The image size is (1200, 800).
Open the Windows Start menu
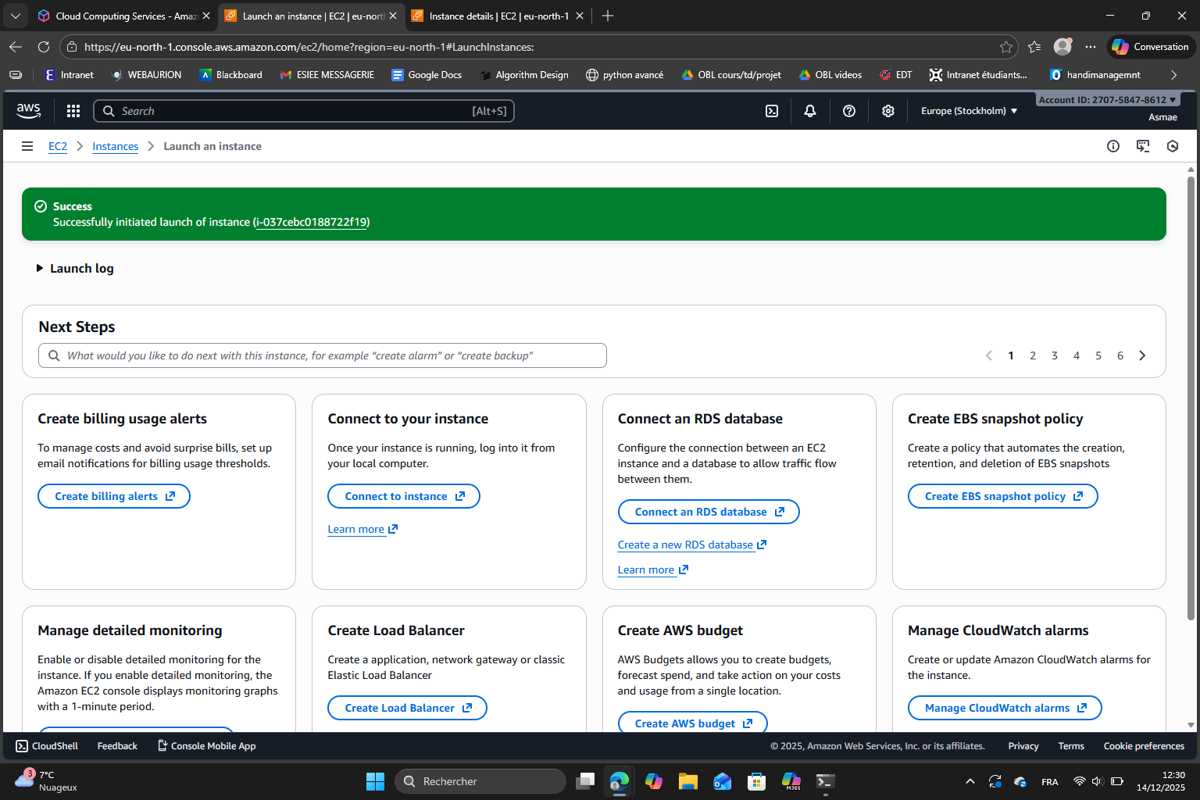(375, 780)
